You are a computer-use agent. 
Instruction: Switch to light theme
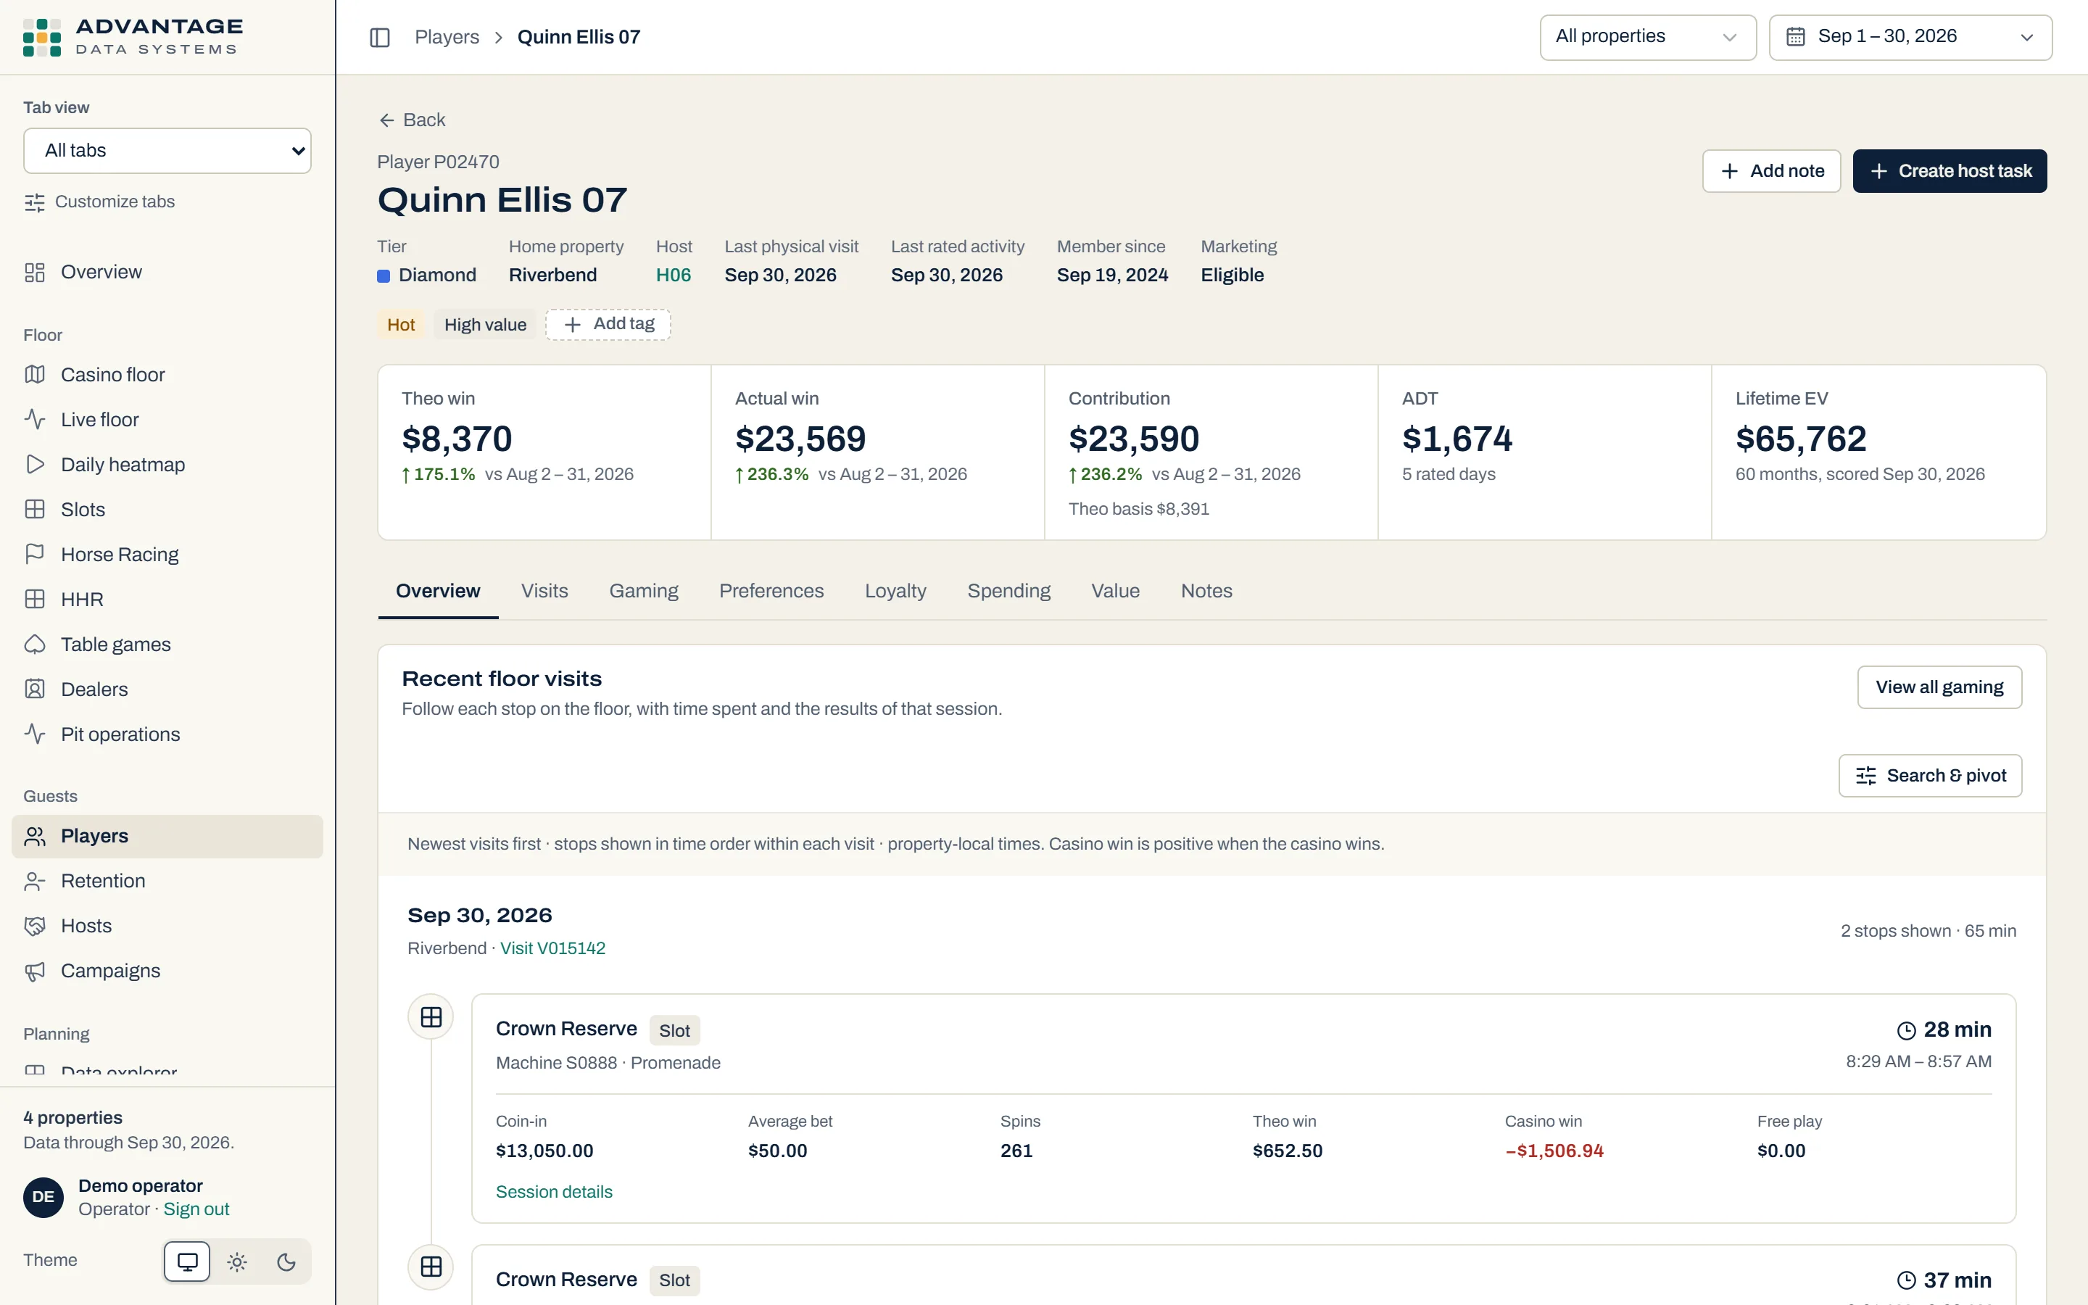[x=237, y=1261]
